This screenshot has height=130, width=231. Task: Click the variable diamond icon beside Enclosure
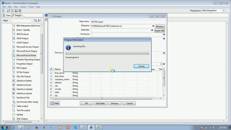pyautogui.click(x=164, y=34)
